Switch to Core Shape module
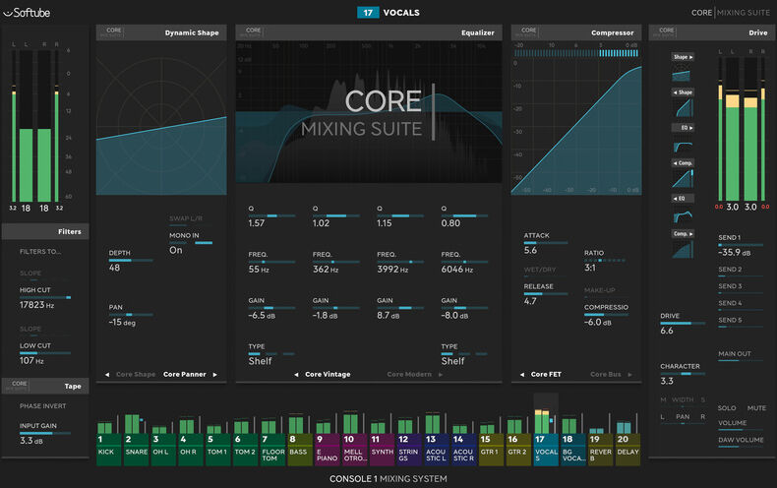Screen dimensions: 777x488 coord(136,375)
